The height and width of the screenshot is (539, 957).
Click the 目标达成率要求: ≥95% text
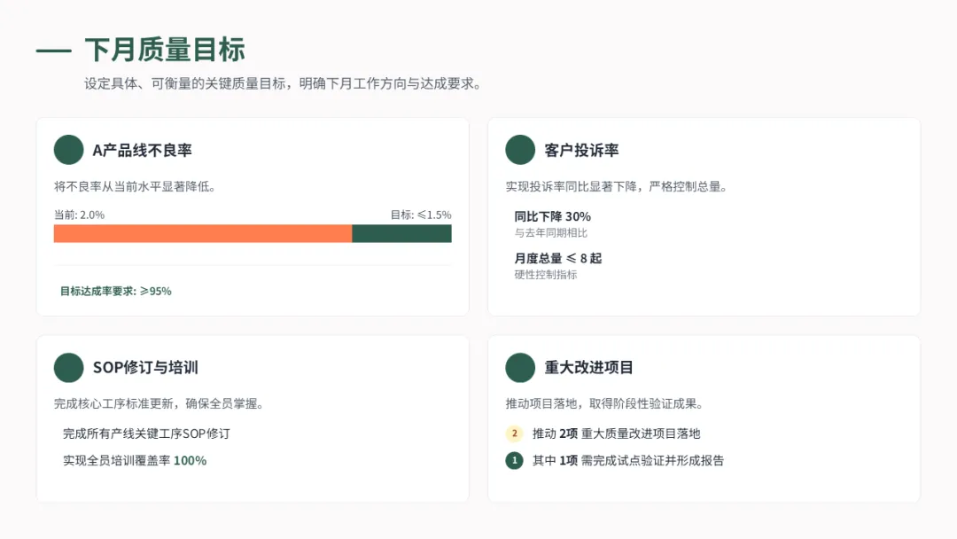click(116, 291)
